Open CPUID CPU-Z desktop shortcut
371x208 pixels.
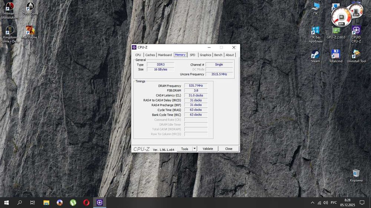(356, 34)
